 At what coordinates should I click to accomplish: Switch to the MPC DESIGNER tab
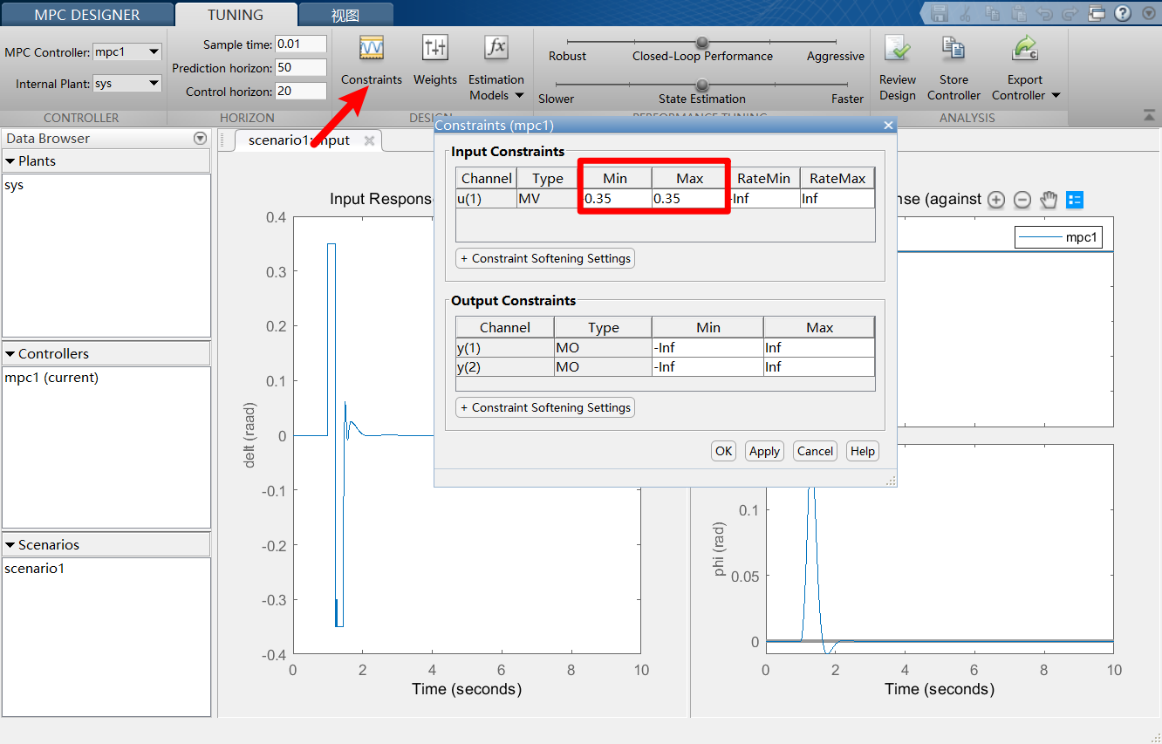pyautogui.click(x=87, y=15)
